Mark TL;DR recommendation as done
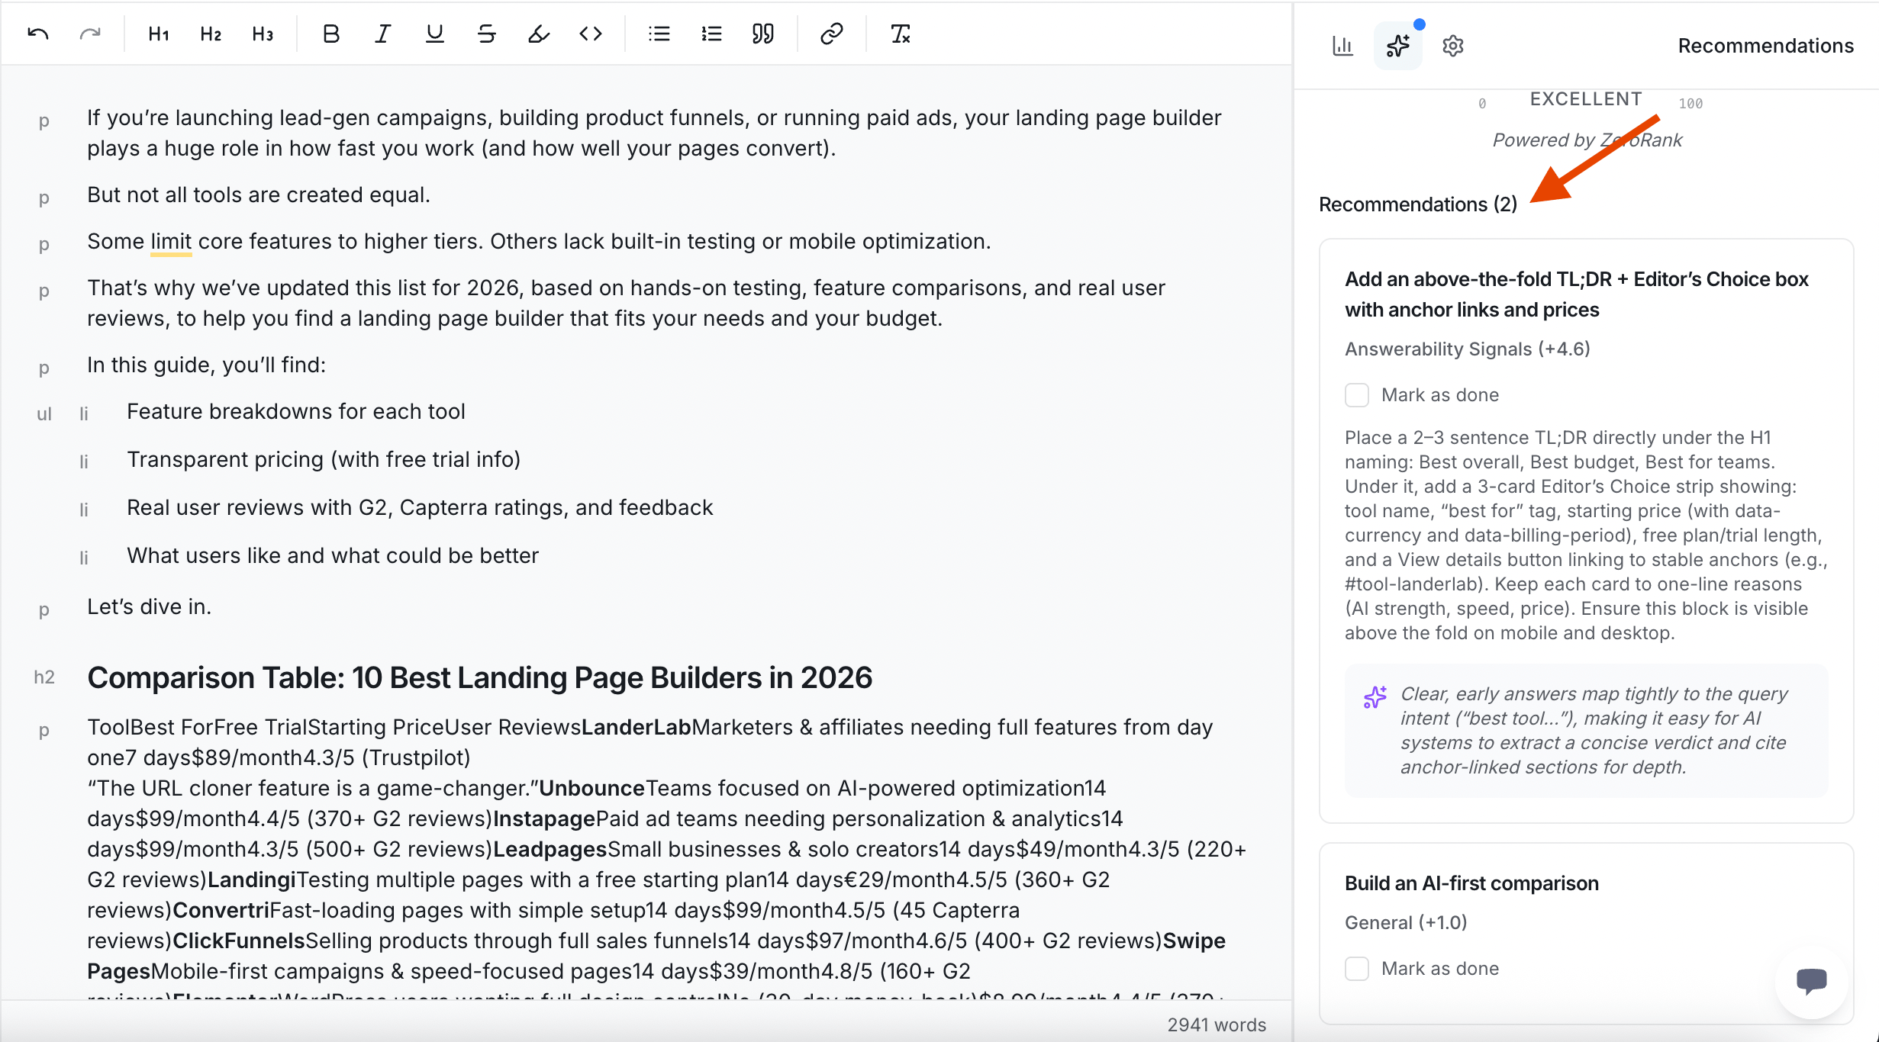This screenshot has height=1042, width=1879. 1357,395
